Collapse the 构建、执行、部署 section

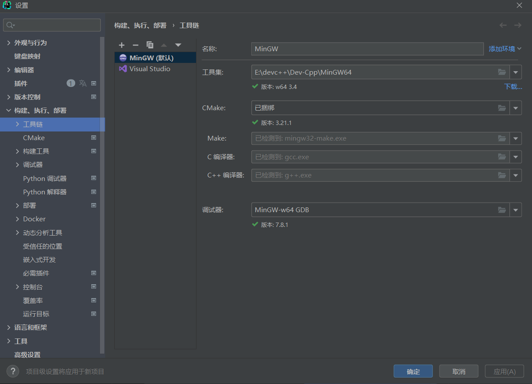[9, 111]
